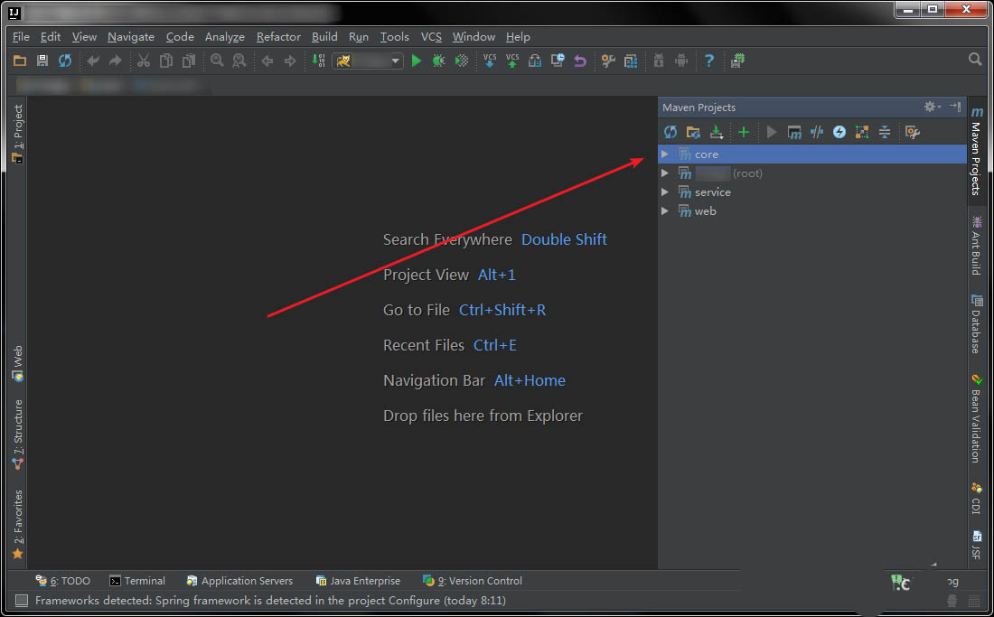Click Download Sources and Documentation icon
This screenshot has height=617, width=994.
[x=717, y=132]
